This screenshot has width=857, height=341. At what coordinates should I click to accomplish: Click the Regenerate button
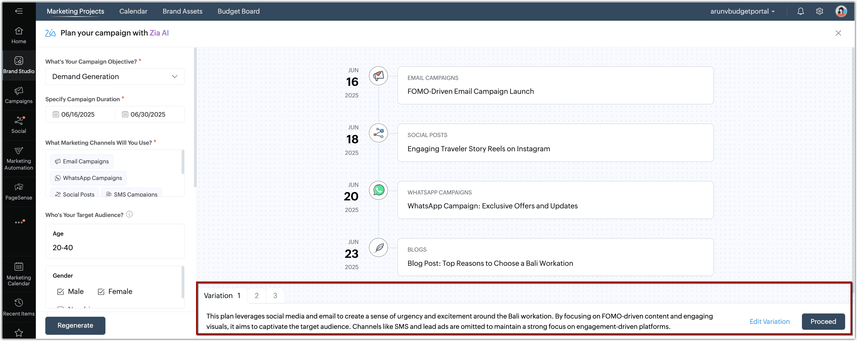pos(75,325)
